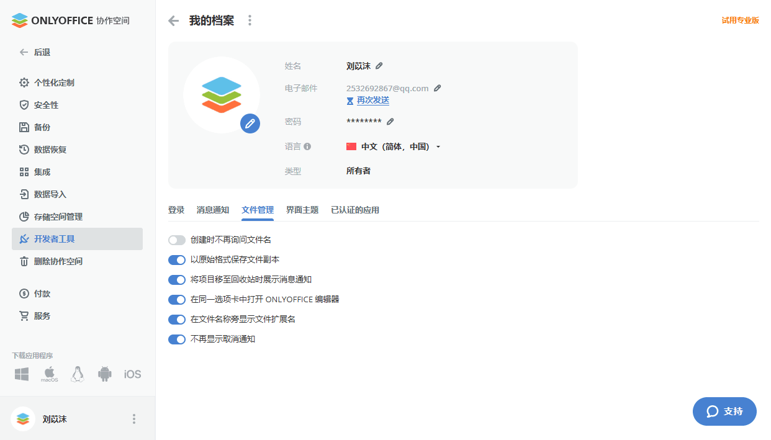Click the 安全性 shield icon

click(x=24, y=105)
